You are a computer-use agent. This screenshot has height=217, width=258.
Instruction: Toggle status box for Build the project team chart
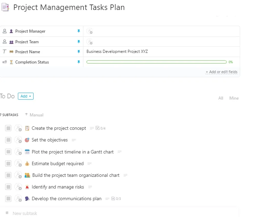[x=8, y=175]
